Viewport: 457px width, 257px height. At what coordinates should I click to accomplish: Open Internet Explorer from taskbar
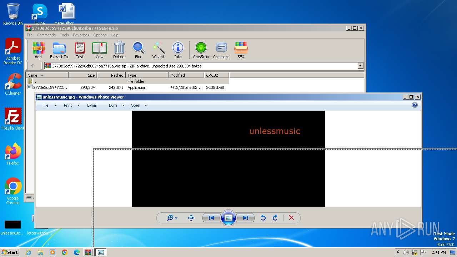point(28,252)
